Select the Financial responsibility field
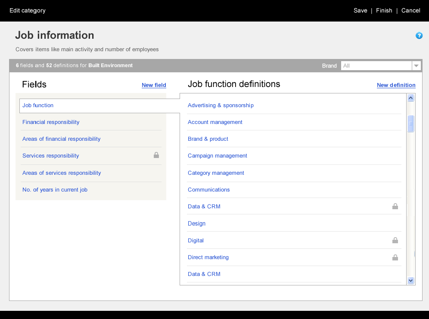Viewport: 429px width, 319px height. pos(51,122)
